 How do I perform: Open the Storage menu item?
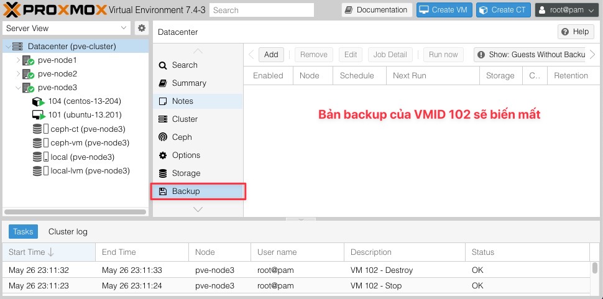point(198,173)
